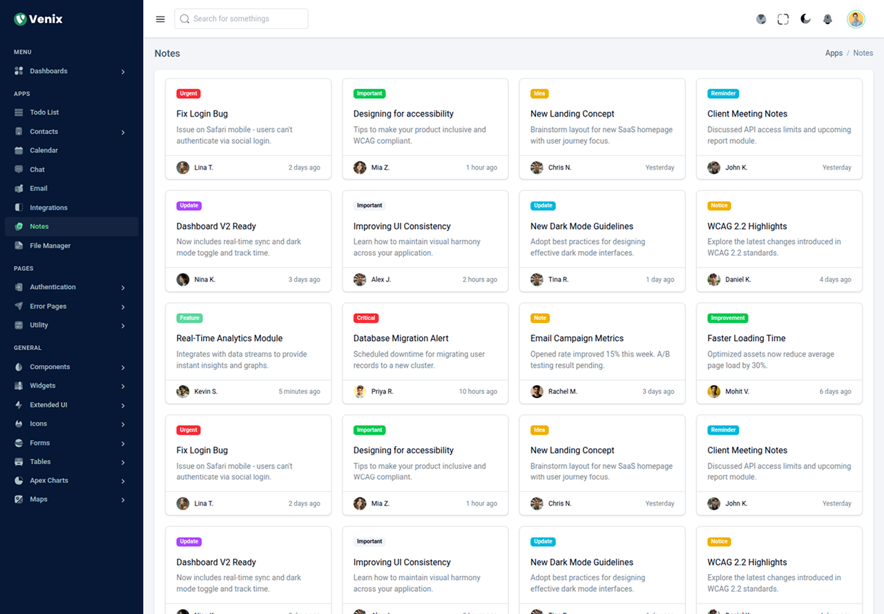Open Todo List in sidebar menu
Screen dimensions: 884x614
(44, 112)
